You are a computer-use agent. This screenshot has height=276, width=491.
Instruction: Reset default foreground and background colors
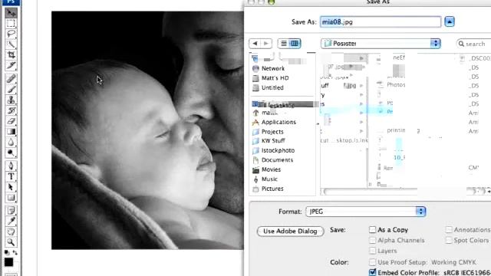click(7, 252)
